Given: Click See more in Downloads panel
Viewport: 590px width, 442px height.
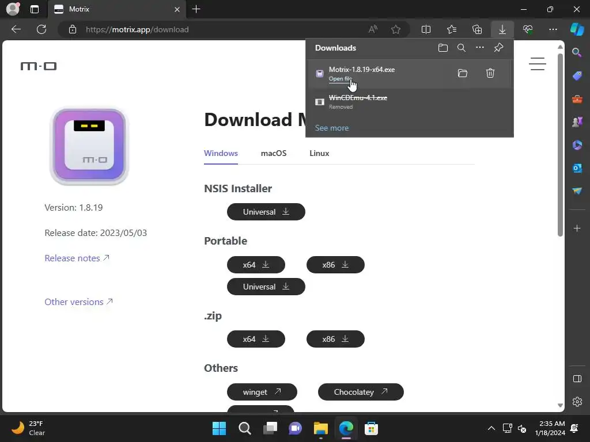Looking at the screenshot, I should click(x=331, y=128).
